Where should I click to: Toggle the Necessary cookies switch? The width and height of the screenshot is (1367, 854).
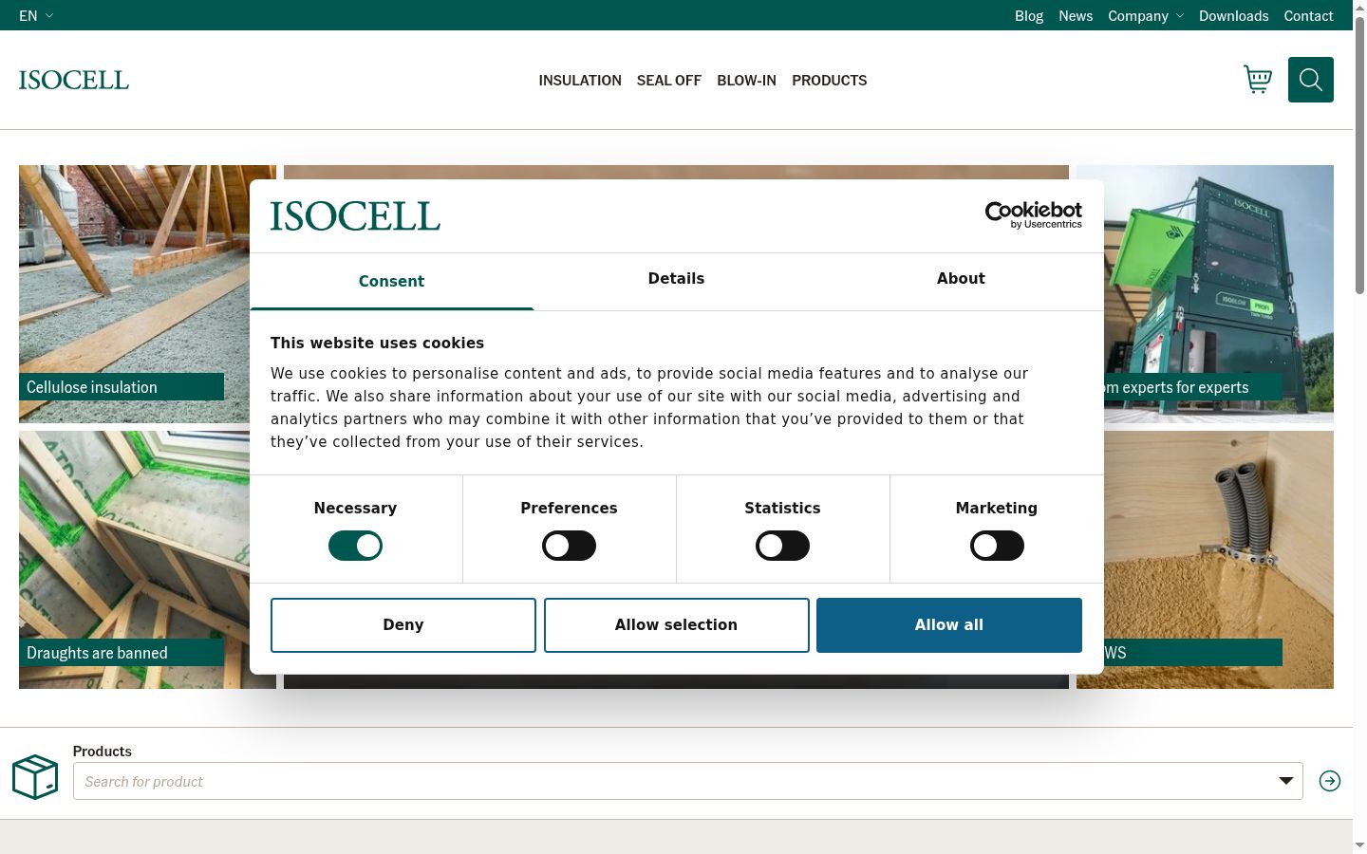[x=355, y=546]
